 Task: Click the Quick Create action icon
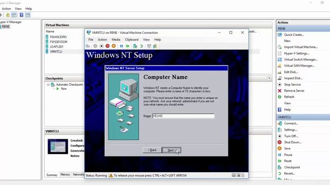tap(279, 34)
